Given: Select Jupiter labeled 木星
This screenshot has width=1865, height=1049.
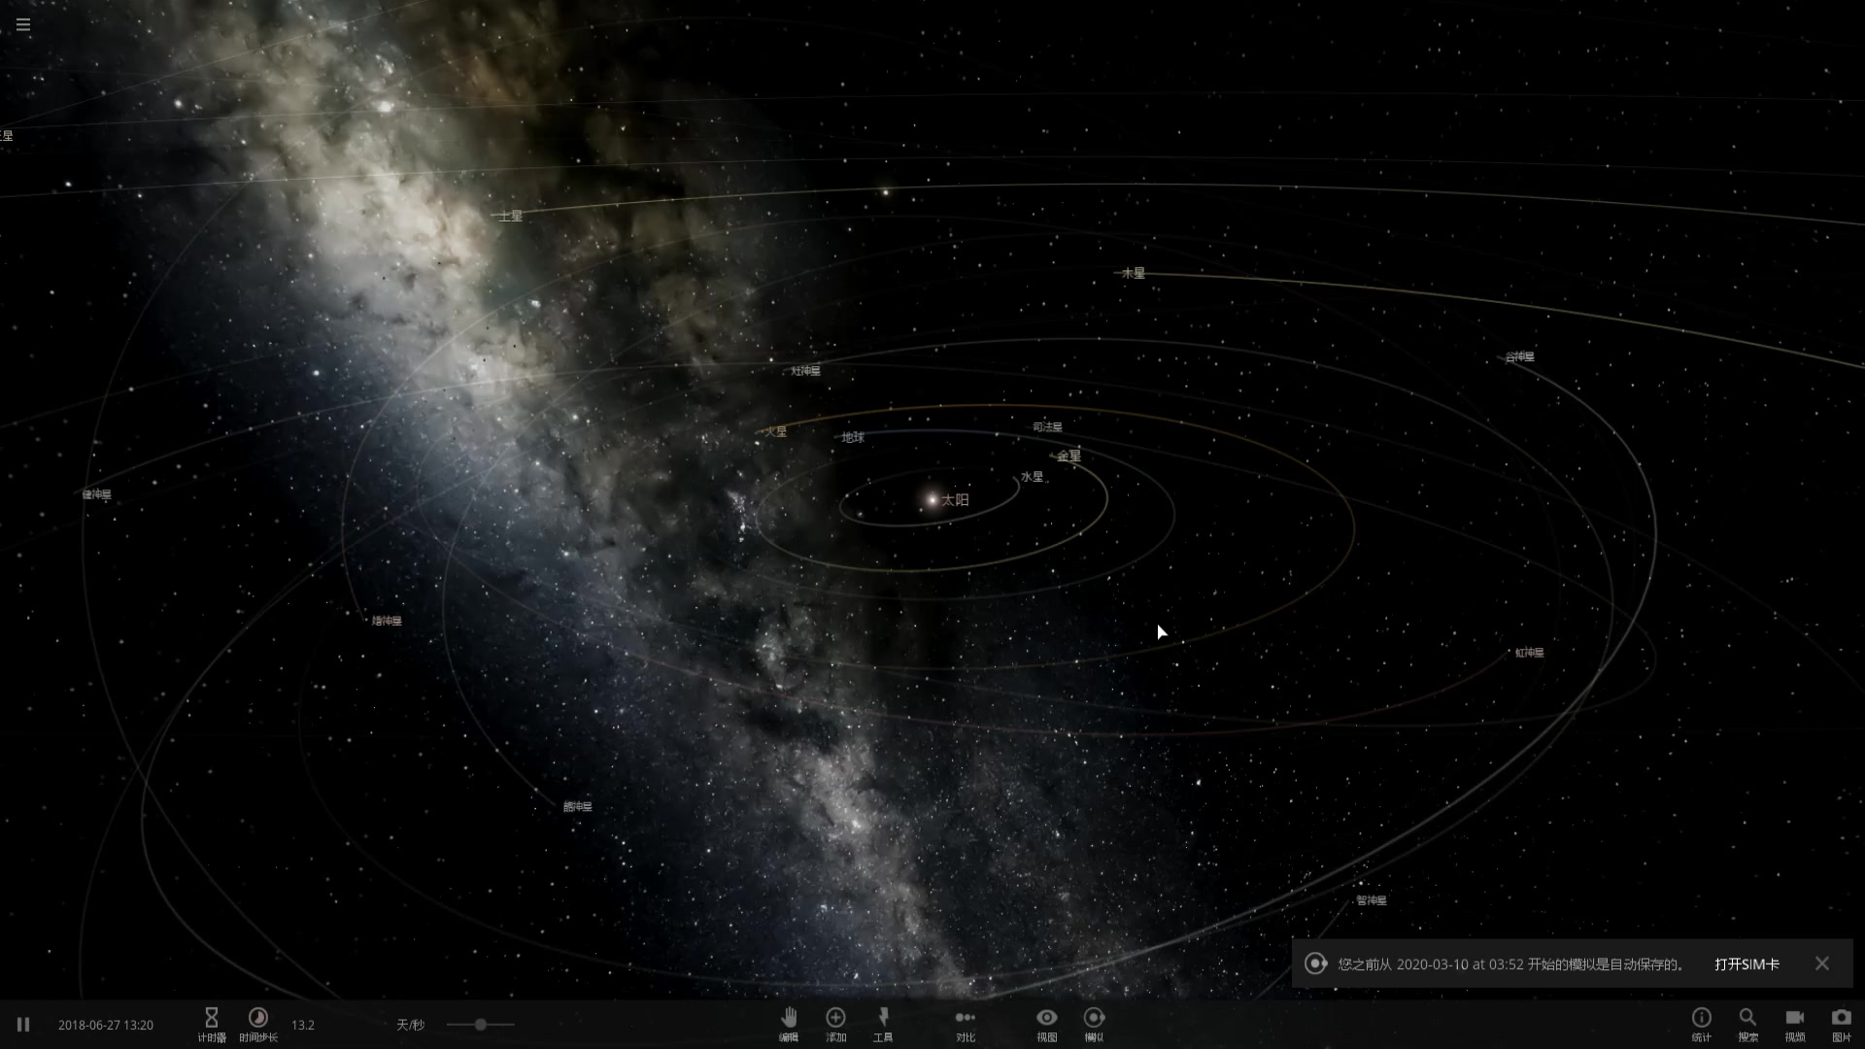Looking at the screenshot, I should [1134, 273].
